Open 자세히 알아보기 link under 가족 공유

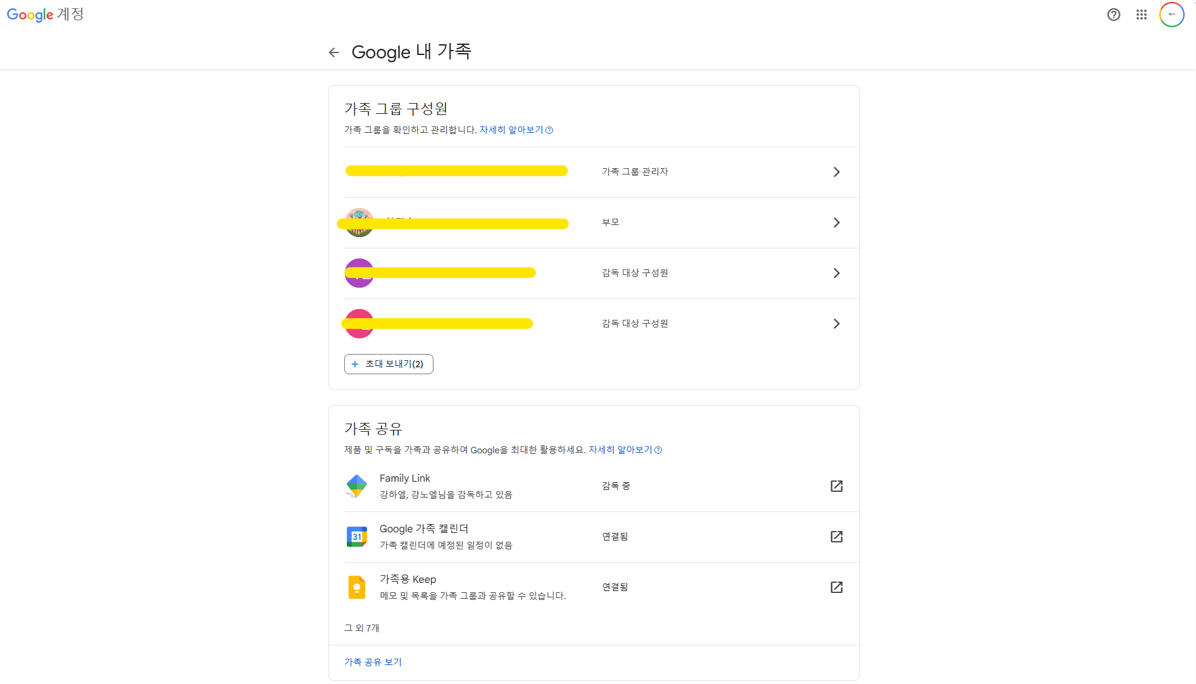pos(625,450)
